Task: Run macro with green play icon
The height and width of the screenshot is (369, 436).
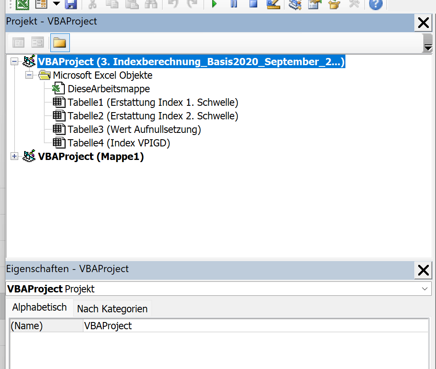Action: point(214,4)
